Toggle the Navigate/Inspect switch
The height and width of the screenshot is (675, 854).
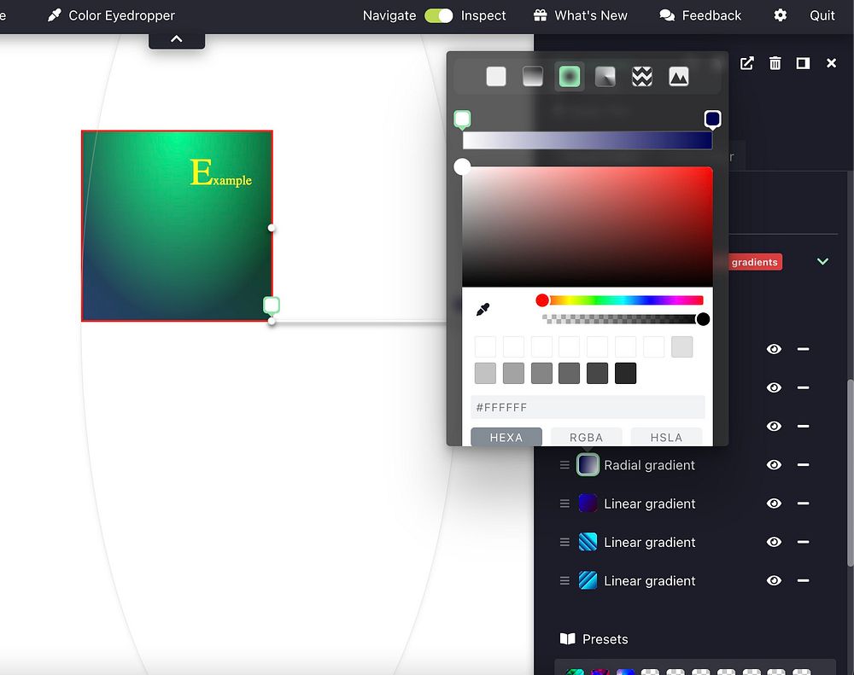pyautogui.click(x=438, y=15)
